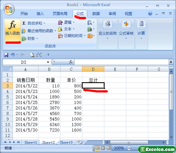Screen dimensions: 176x153
Task: Open the Review (审阅) ribbon tab
Action: point(112,14)
